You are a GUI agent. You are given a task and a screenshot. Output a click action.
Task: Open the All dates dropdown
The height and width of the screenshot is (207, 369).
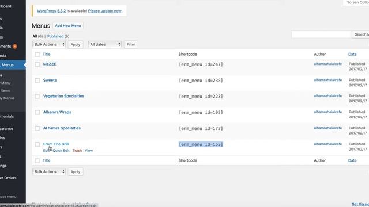(105, 44)
